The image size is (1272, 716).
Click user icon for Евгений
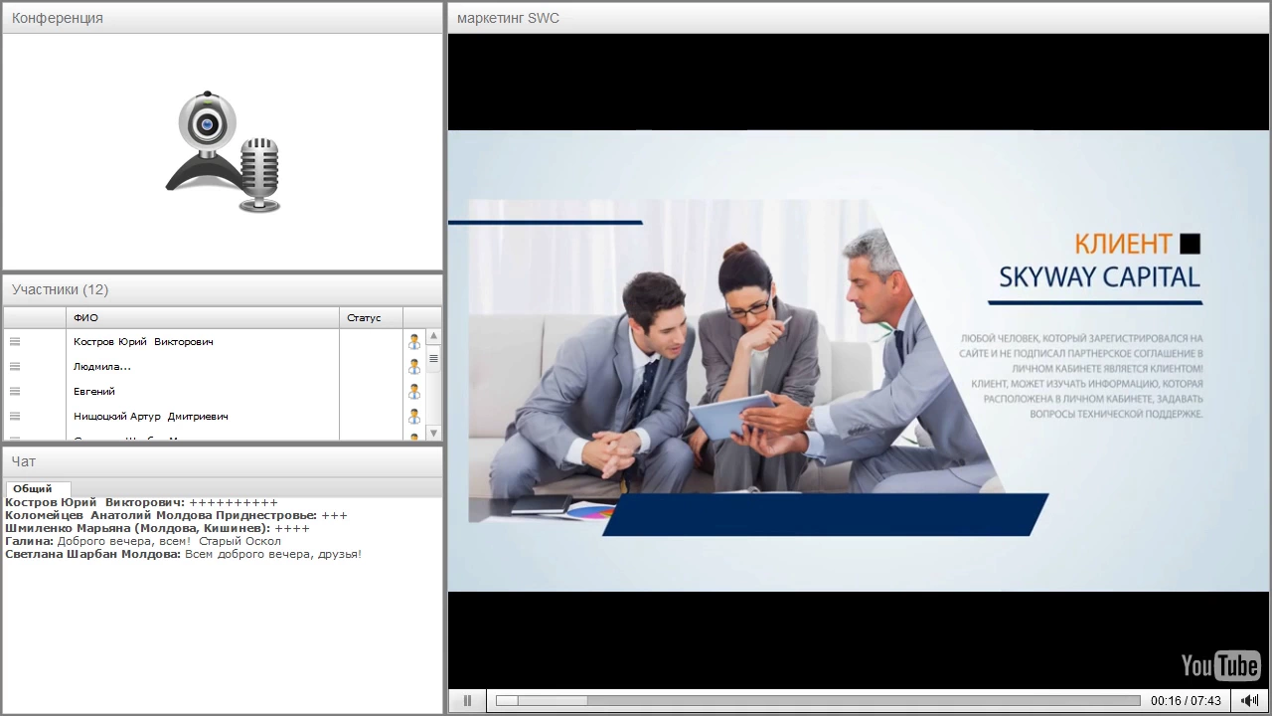click(x=414, y=392)
